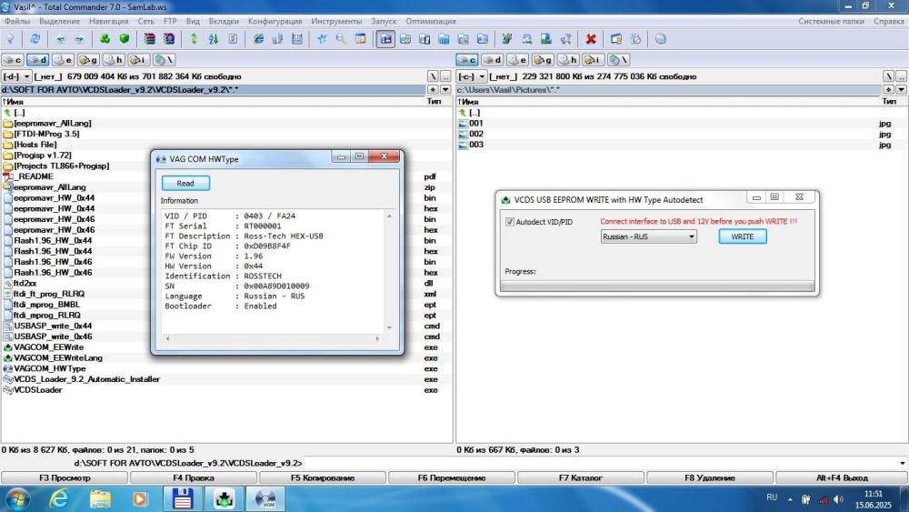Open the Russian - RUS language dropdown
The height and width of the screenshot is (512, 909).
point(648,236)
